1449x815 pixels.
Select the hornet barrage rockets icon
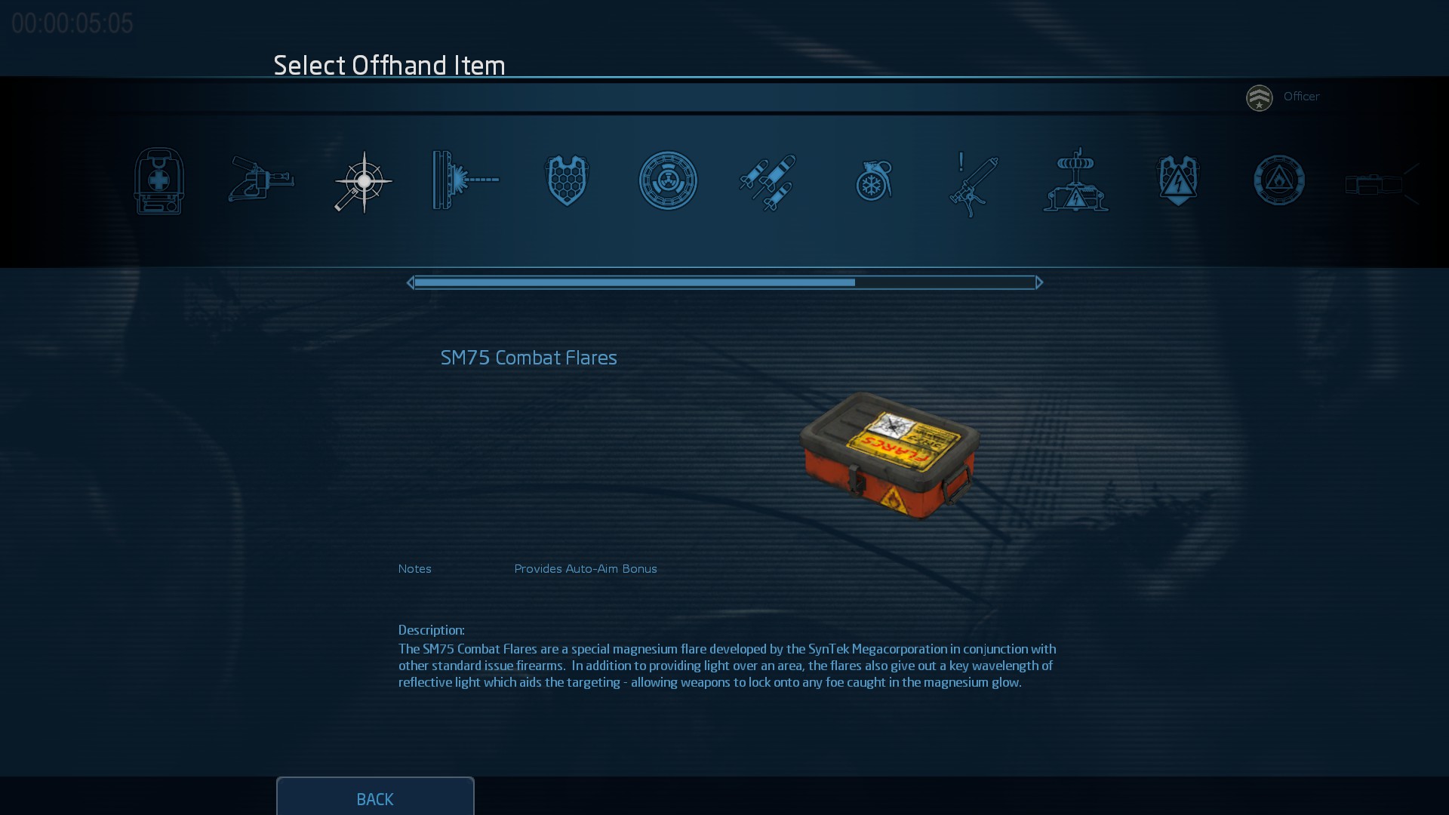coord(768,183)
